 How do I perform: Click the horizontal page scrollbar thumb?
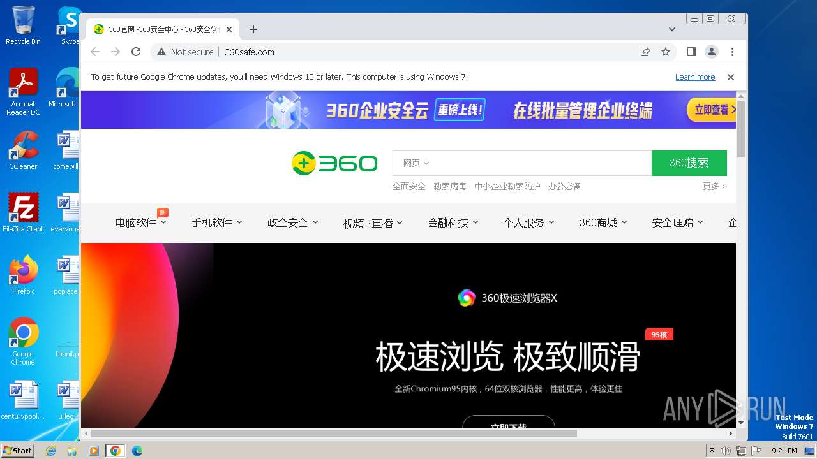pyautogui.click(x=334, y=433)
